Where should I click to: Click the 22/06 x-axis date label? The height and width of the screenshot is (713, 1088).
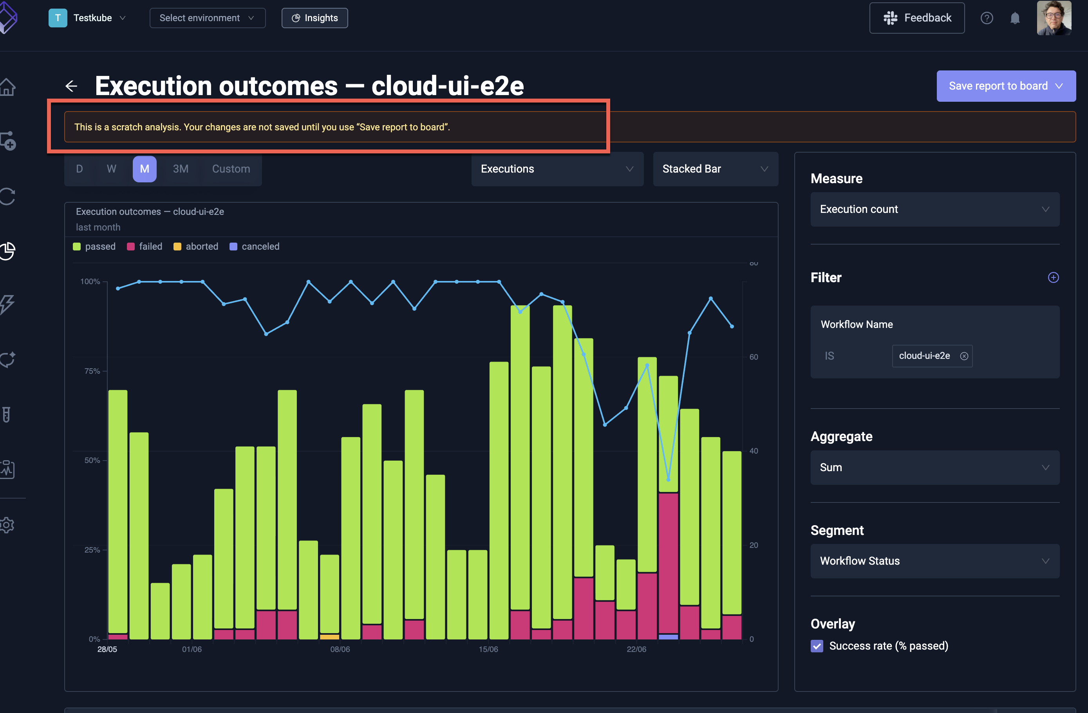(636, 649)
